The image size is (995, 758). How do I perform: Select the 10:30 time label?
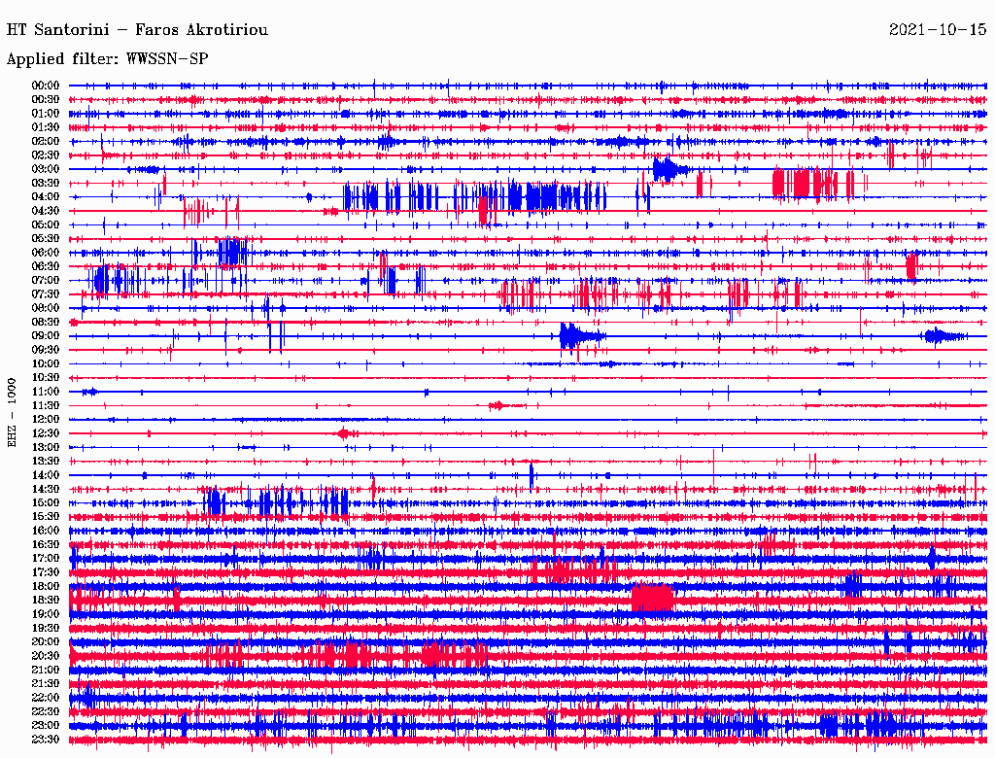46,378
